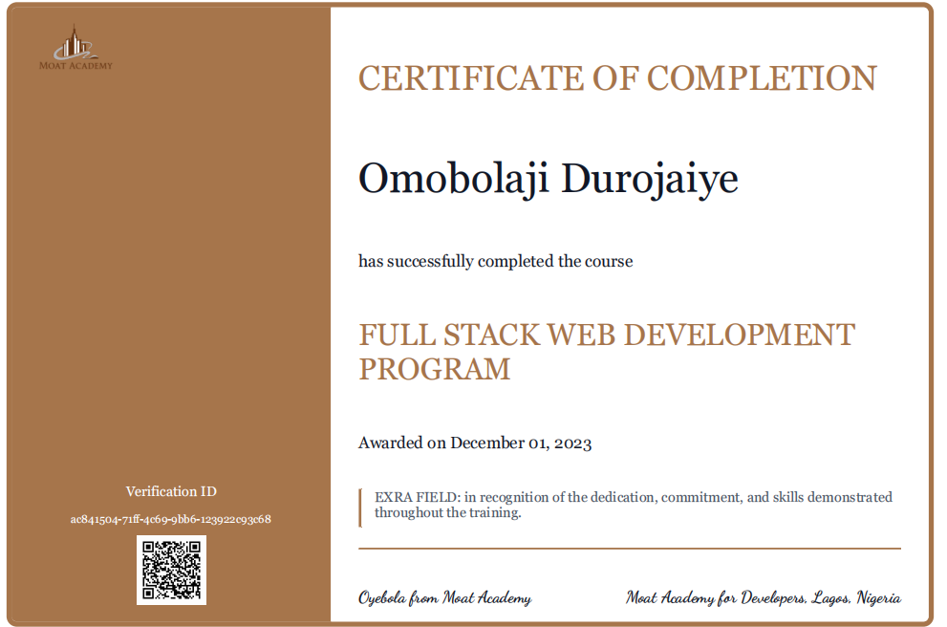Click the vertical bar beside the recognition note

pyautogui.click(x=360, y=507)
